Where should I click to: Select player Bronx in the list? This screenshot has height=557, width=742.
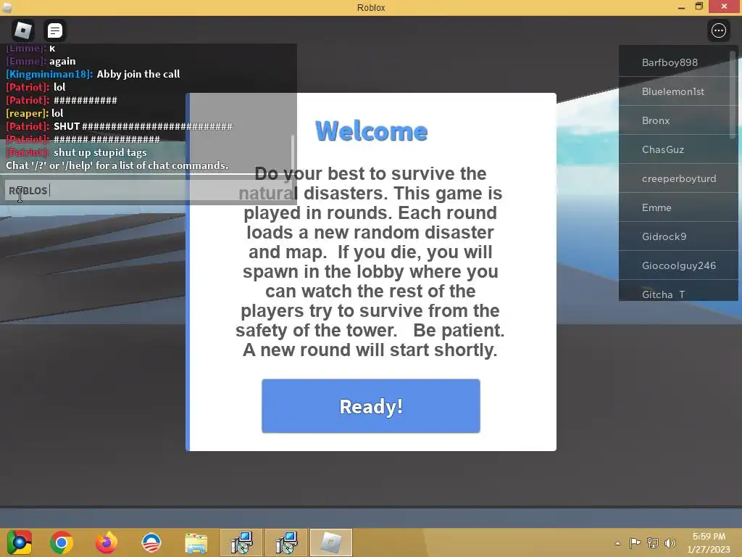pyautogui.click(x=678, y=120)
